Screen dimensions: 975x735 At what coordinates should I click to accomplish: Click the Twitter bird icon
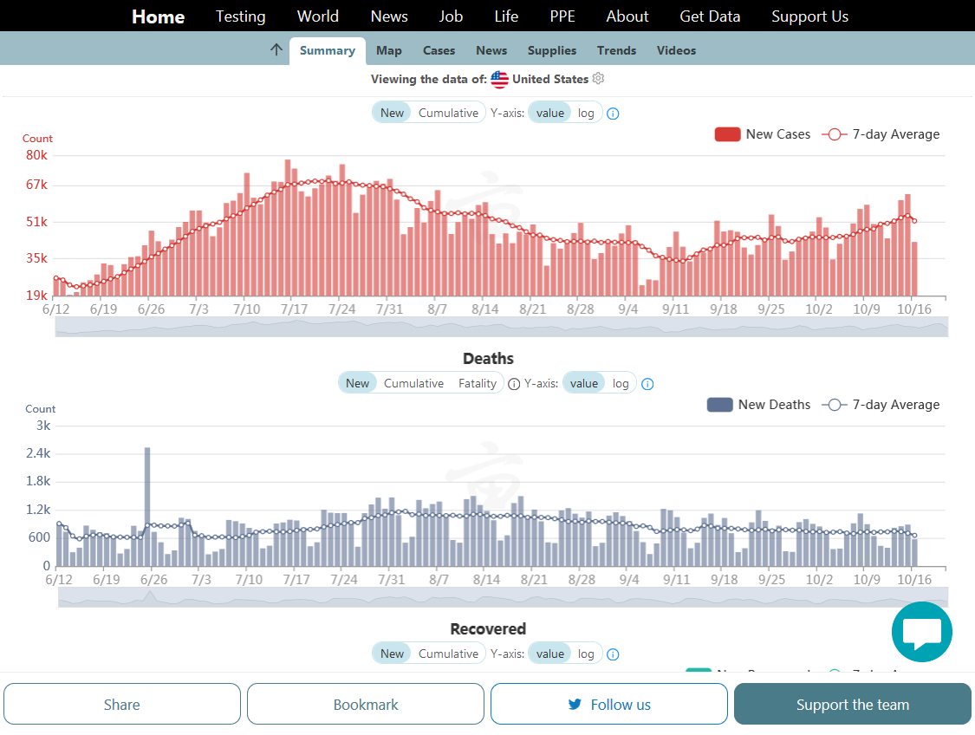click(575, 704)
